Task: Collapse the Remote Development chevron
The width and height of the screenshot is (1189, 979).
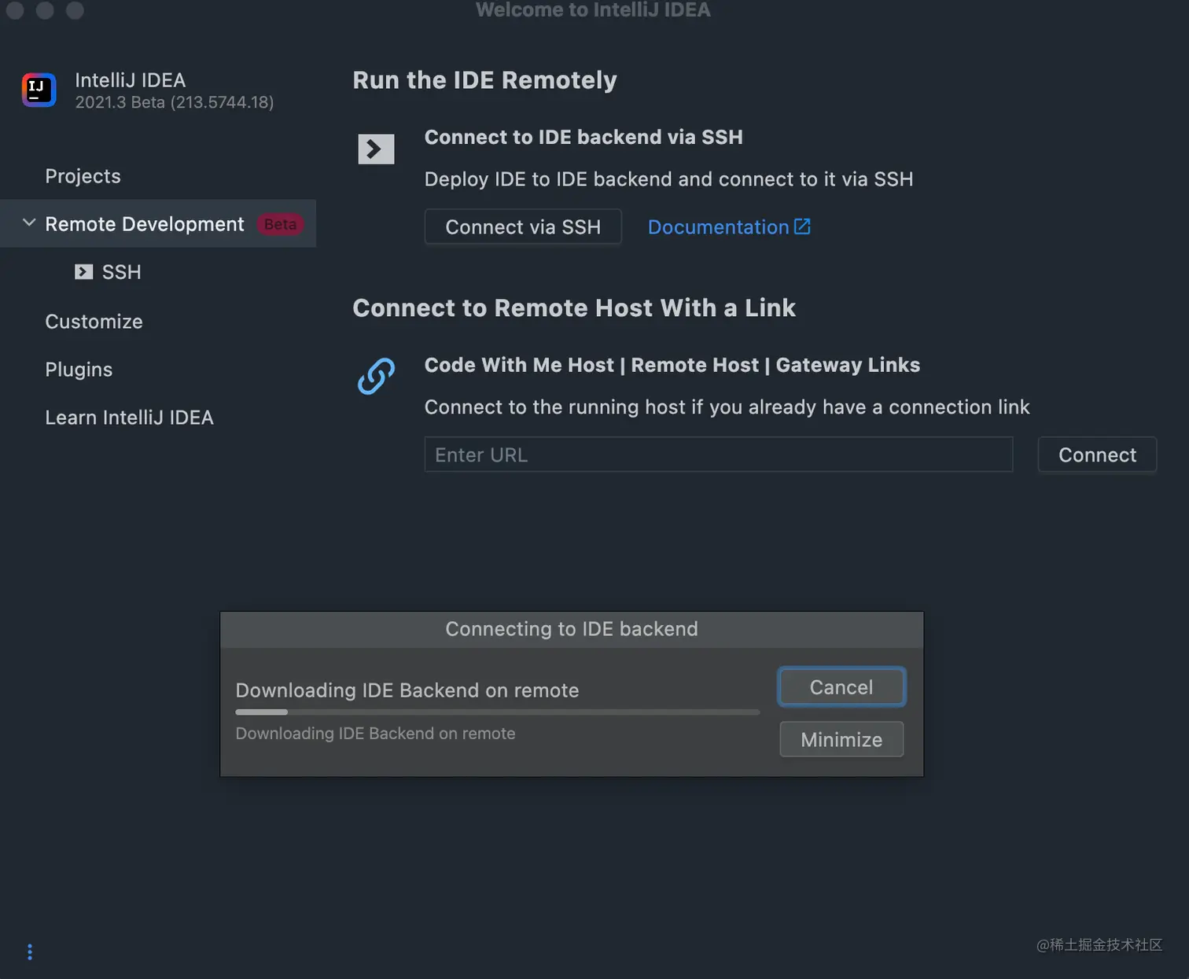Action: [x=29, y=223]
